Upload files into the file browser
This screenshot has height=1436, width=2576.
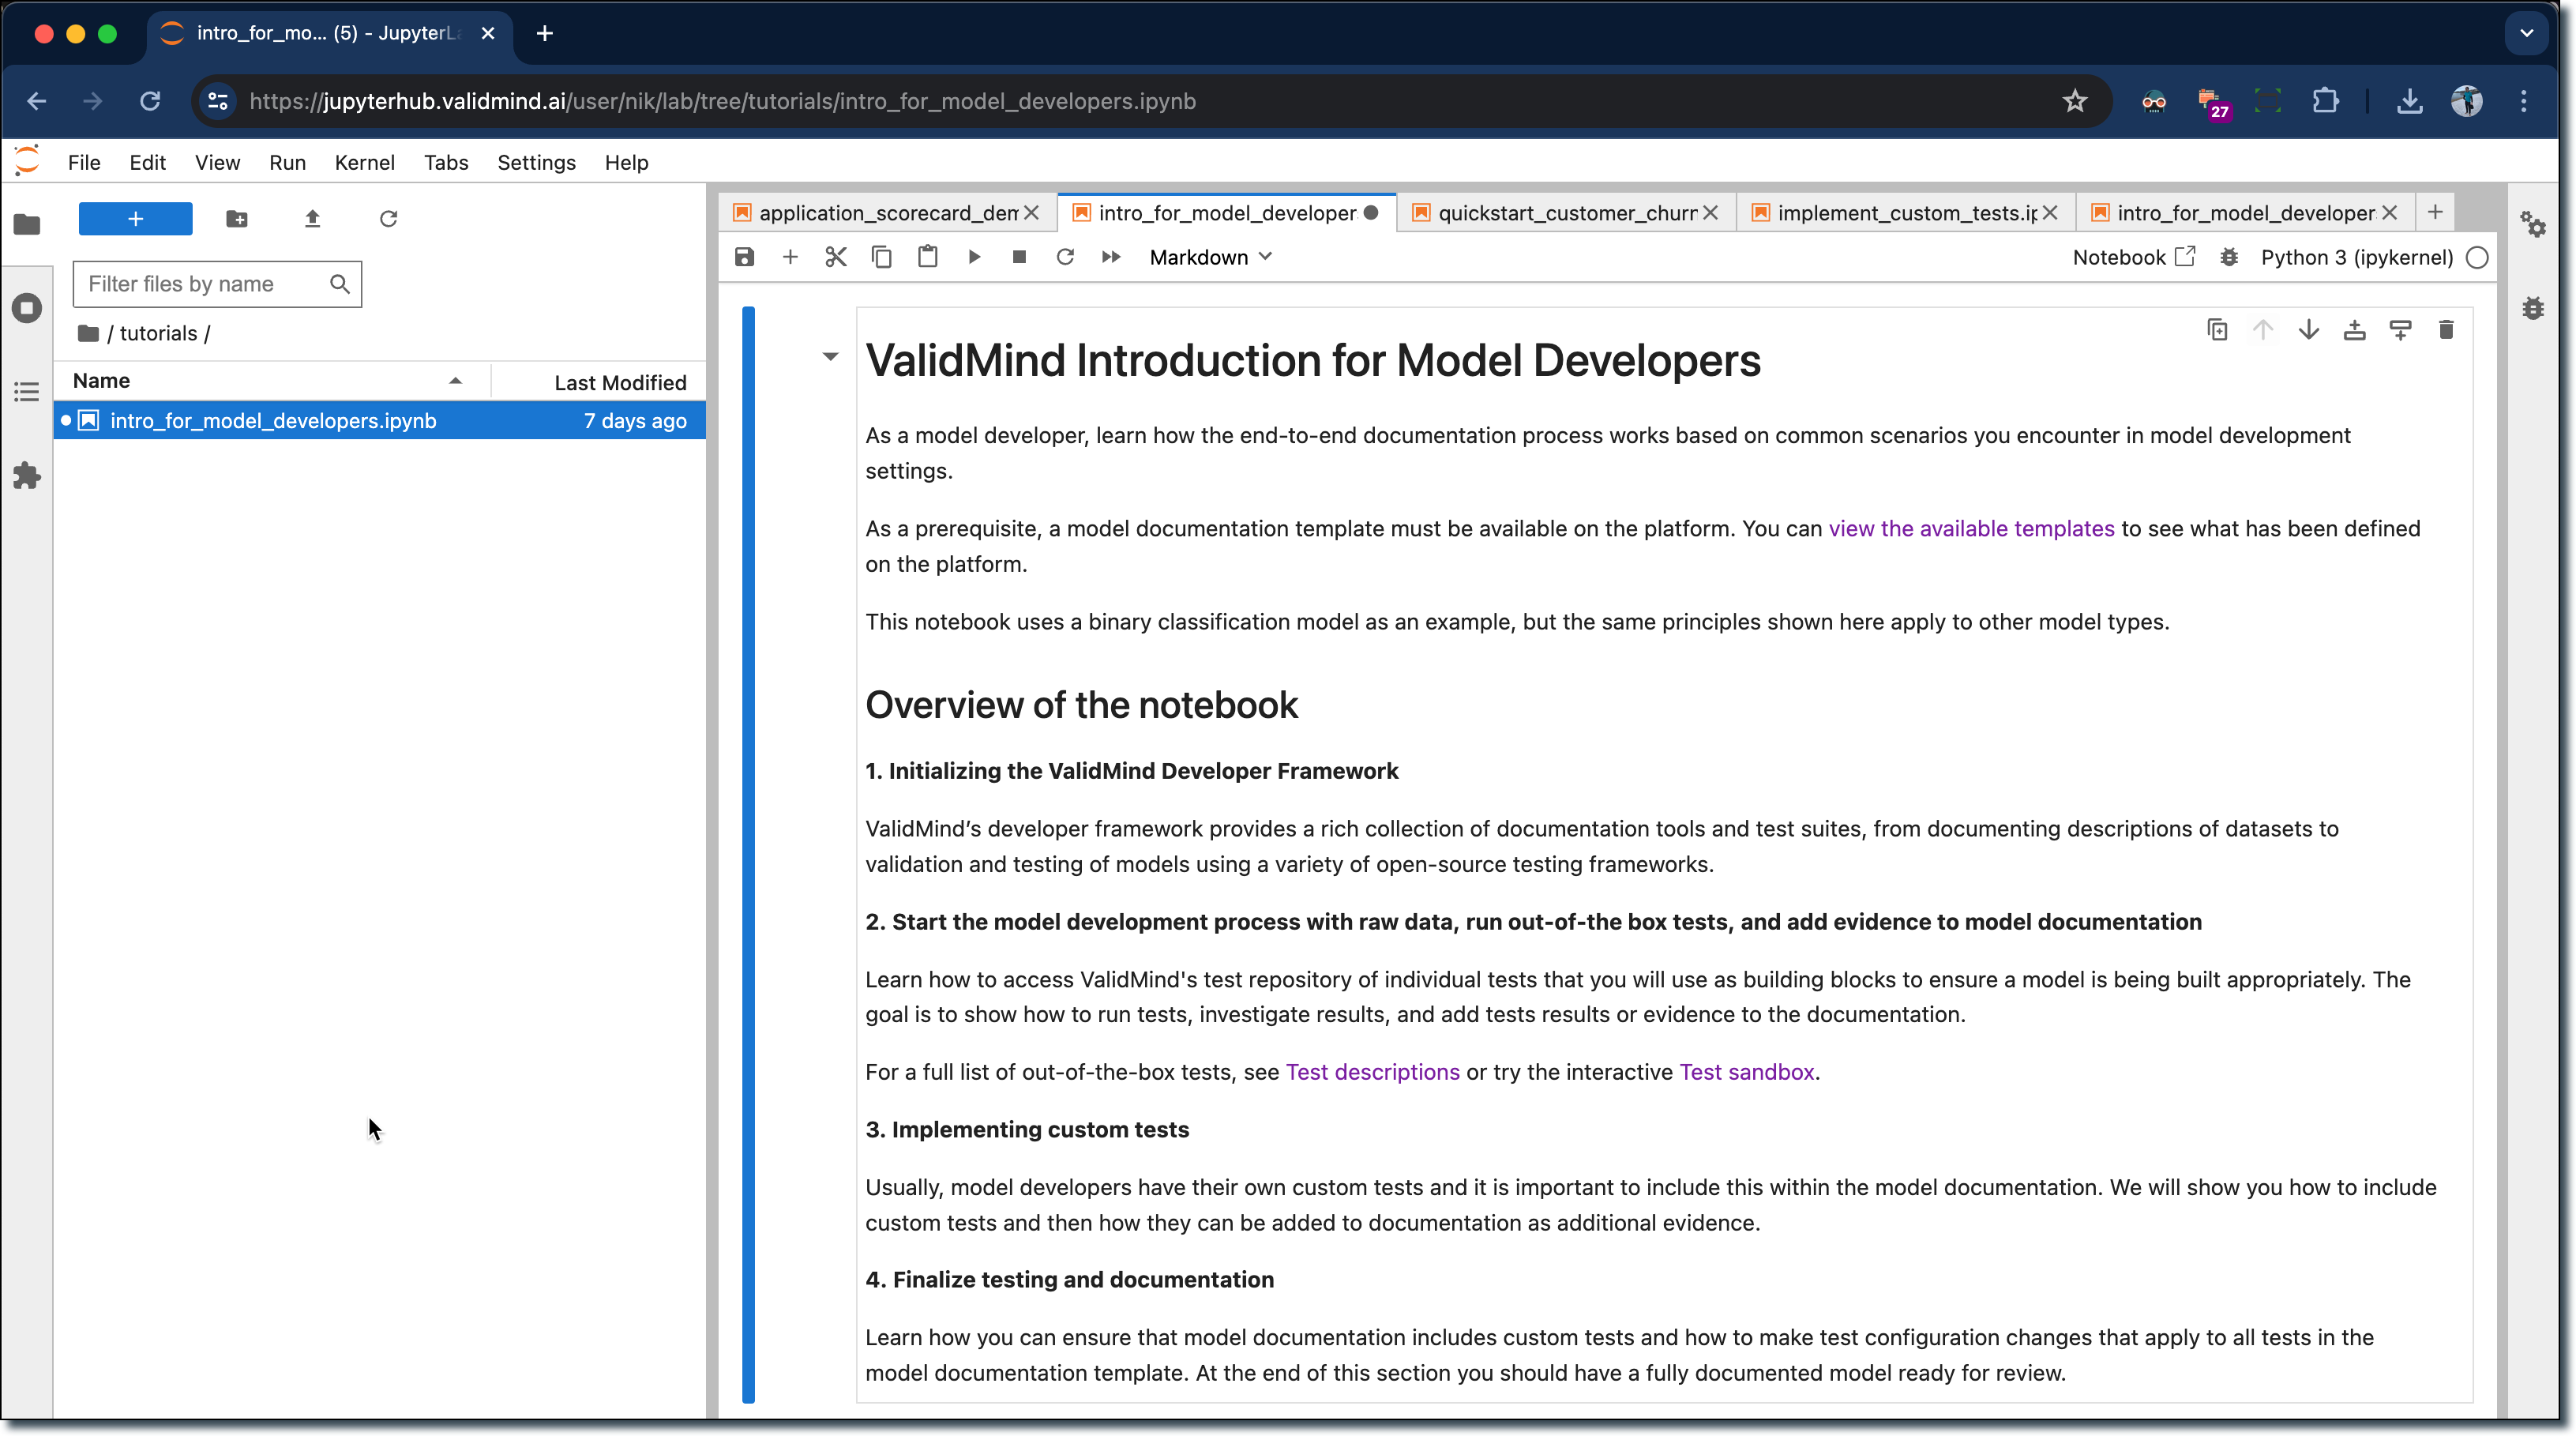(x=312, y=218)
